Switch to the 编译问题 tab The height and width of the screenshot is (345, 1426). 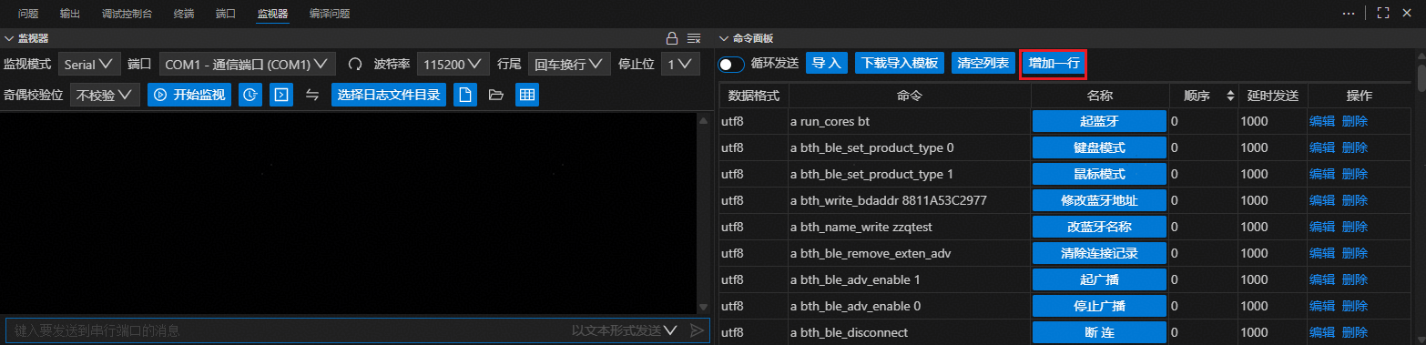[x=330, y=14]
